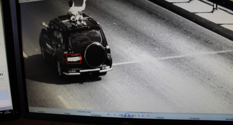Click the field showing 11
Viewport: 233px width, 125px height.
pyautogui.click(x=2, y=74)
